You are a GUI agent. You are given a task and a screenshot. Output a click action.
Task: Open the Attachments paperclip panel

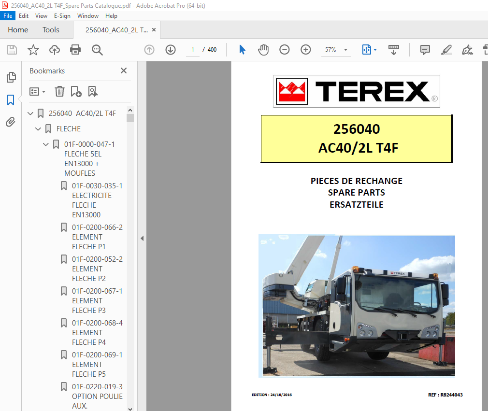(11, 122)
